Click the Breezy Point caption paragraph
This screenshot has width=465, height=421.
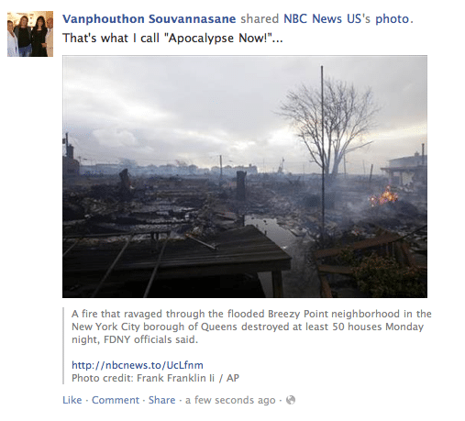pyautogui.click(x=251, y=327)
